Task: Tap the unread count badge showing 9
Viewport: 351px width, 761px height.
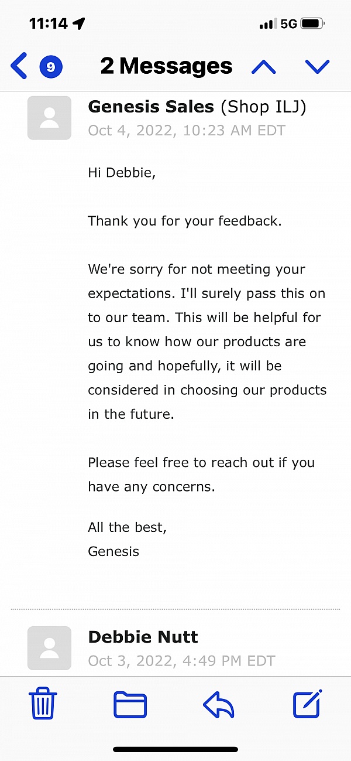Action: click(50, 66)
